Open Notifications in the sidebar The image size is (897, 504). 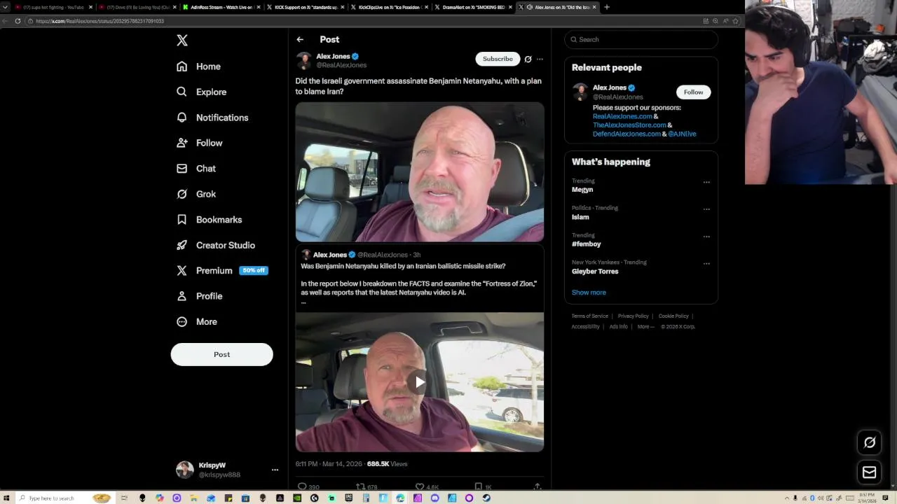[x=212, y=118]
